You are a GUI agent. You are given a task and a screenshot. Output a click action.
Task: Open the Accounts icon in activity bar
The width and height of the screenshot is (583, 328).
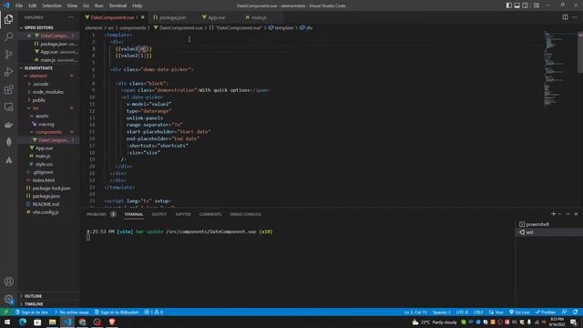pos(8,282)
